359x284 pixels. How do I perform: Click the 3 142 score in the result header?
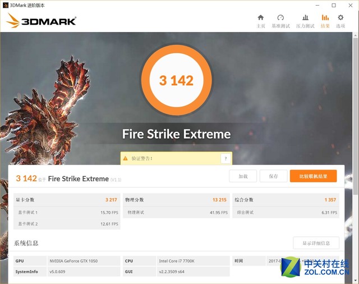tap(26, 178)
